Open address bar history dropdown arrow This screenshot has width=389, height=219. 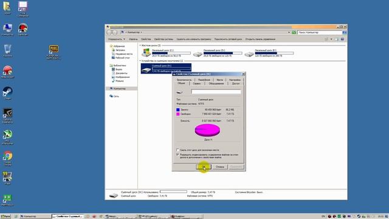click(x=289, y=32)
